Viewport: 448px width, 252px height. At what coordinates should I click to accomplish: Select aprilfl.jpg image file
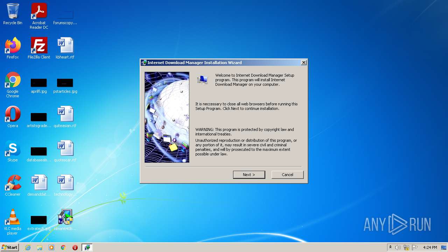(x=39, y=86)
